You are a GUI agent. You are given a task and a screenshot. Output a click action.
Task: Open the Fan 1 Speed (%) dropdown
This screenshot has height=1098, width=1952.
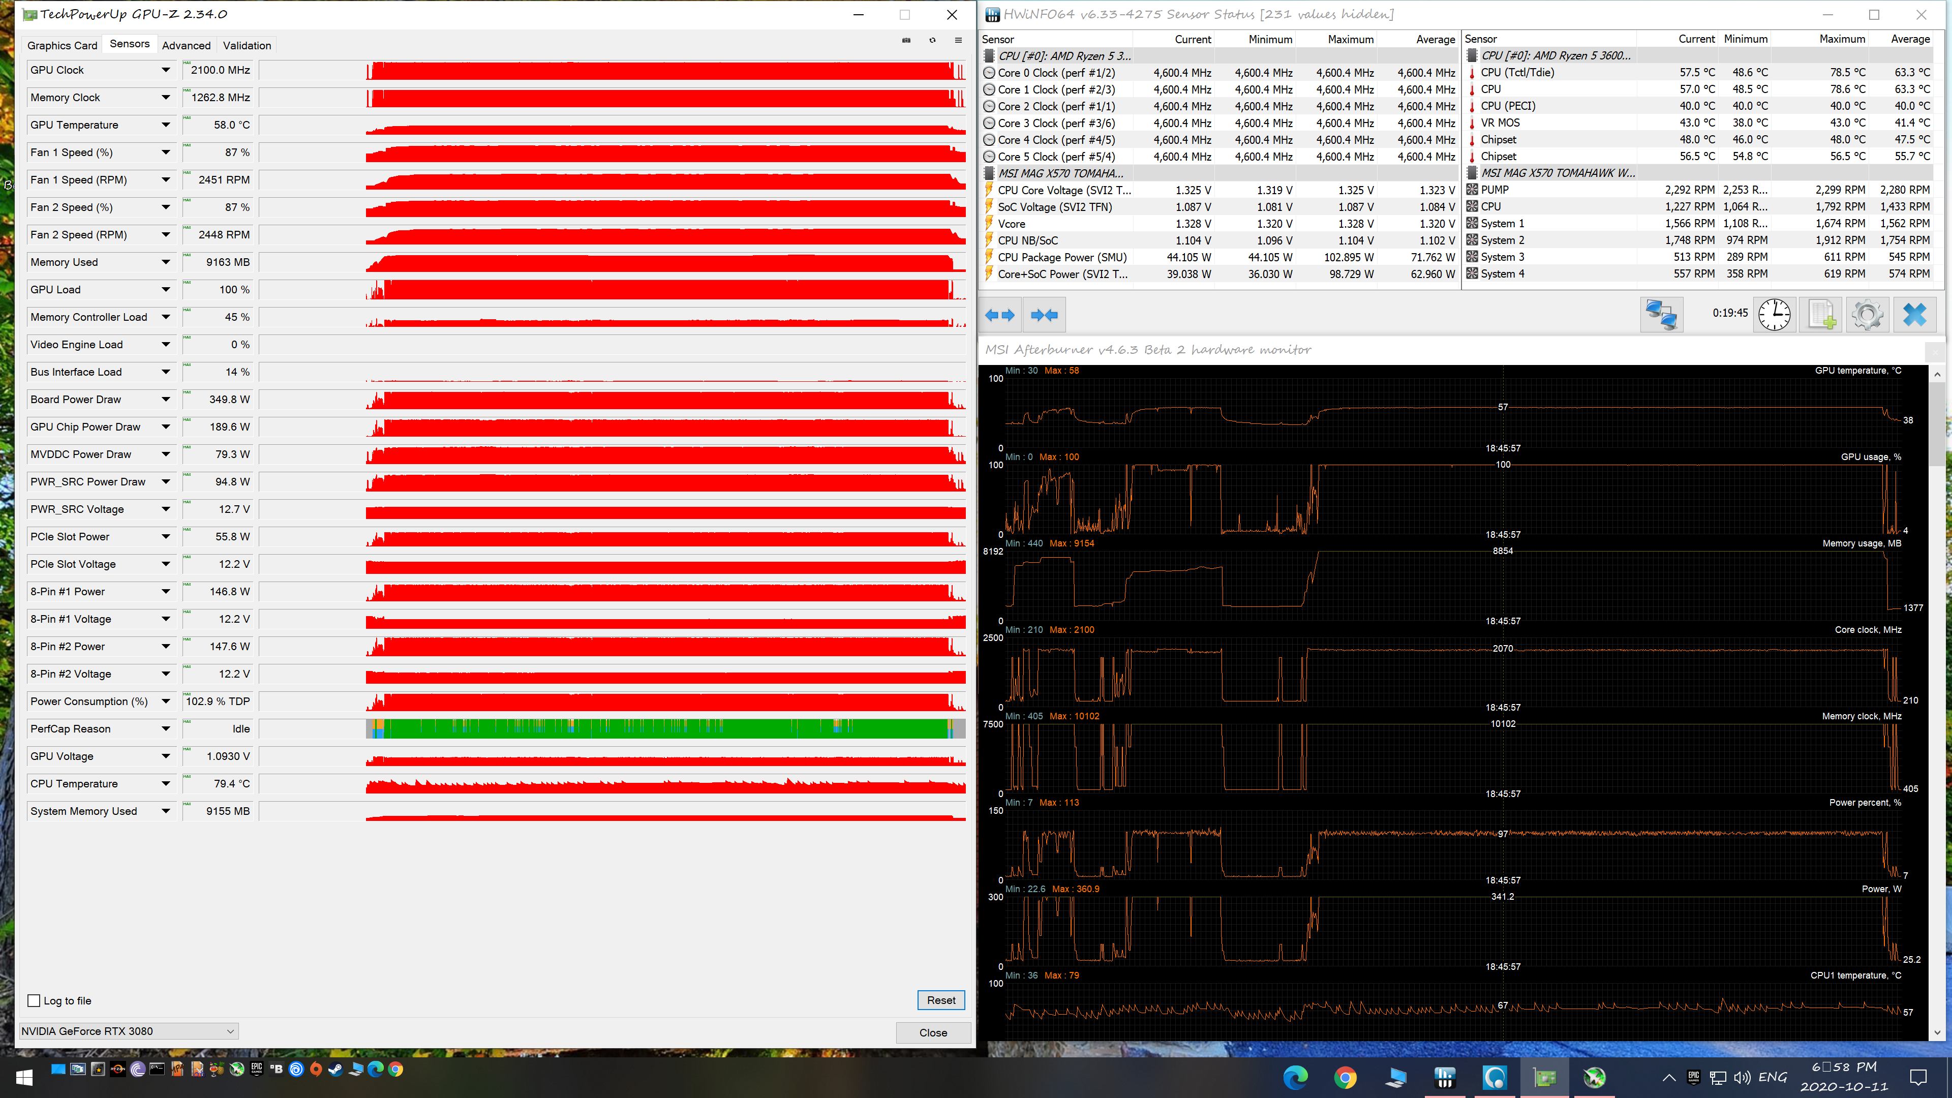click(x=166, y=152)
